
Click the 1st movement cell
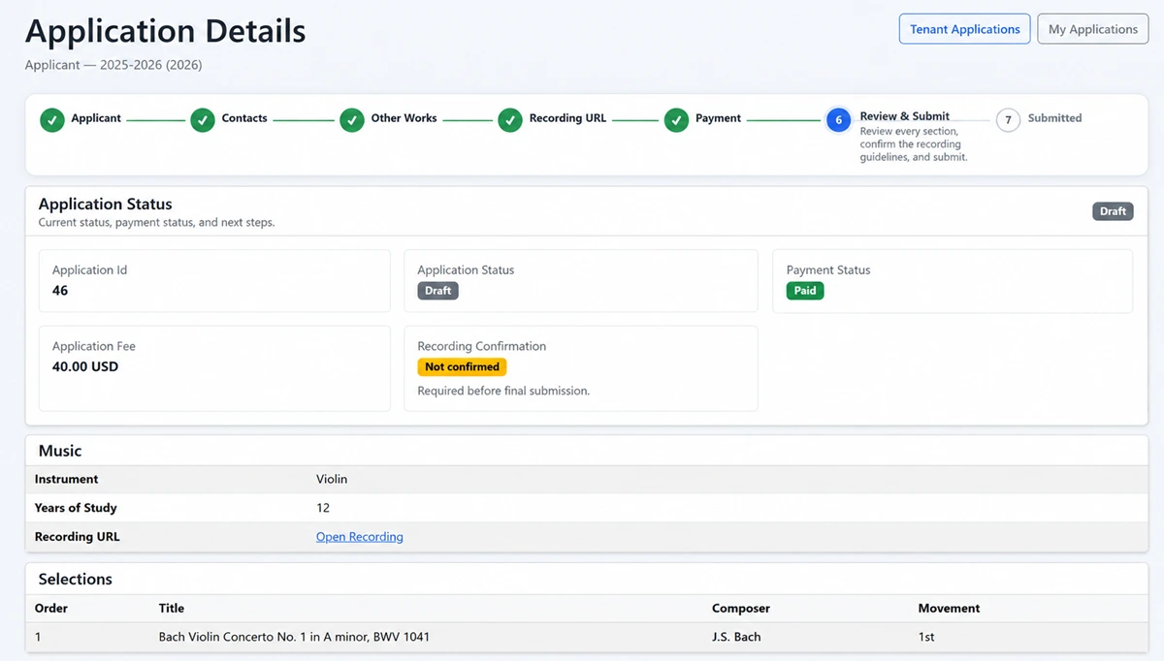[x=926, y=638]
